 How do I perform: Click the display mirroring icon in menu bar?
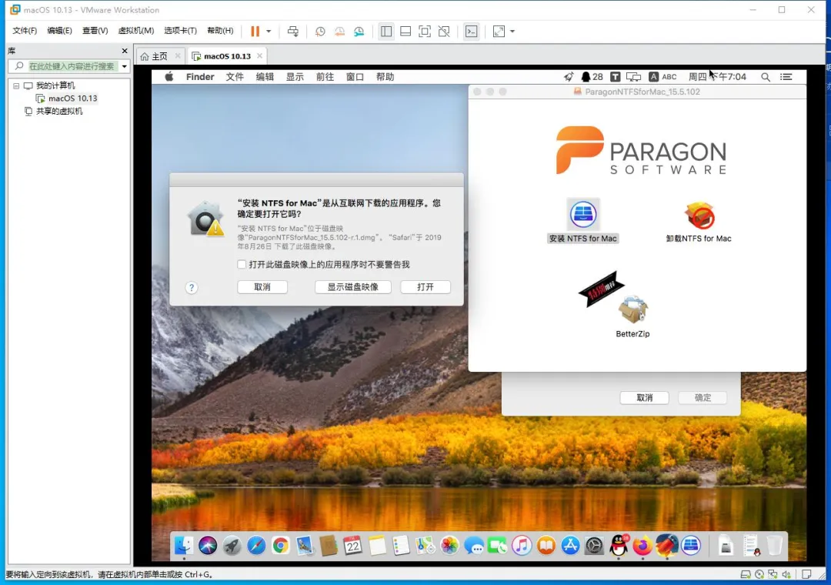[634, 77]
